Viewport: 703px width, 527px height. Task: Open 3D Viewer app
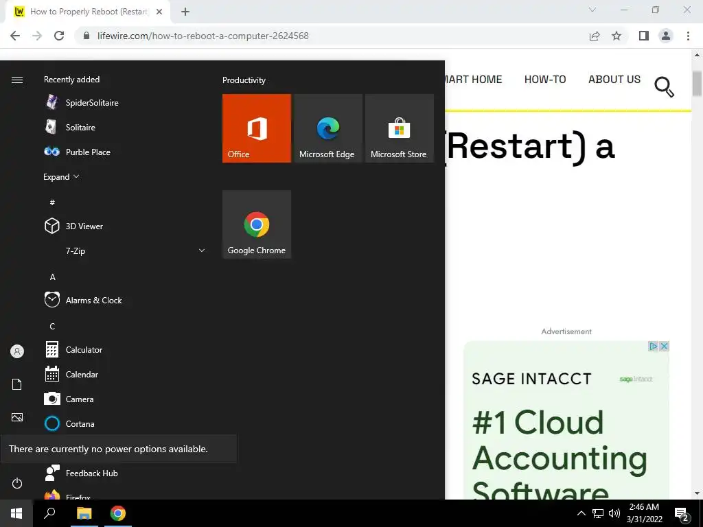tap(74, 226)
